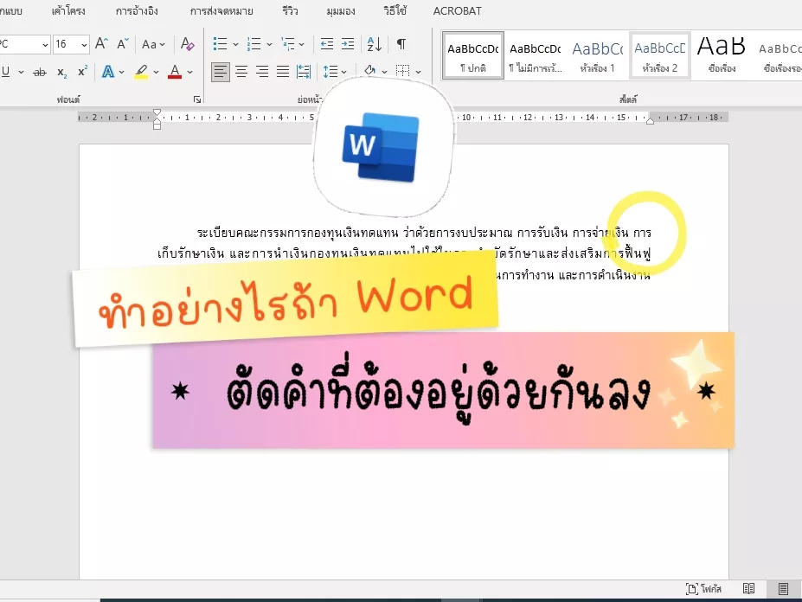This screenshot has height=602, width=802.
Task: Expand the line spacing options dropdown
Action: pyautogui.click(x=344, y=70)
